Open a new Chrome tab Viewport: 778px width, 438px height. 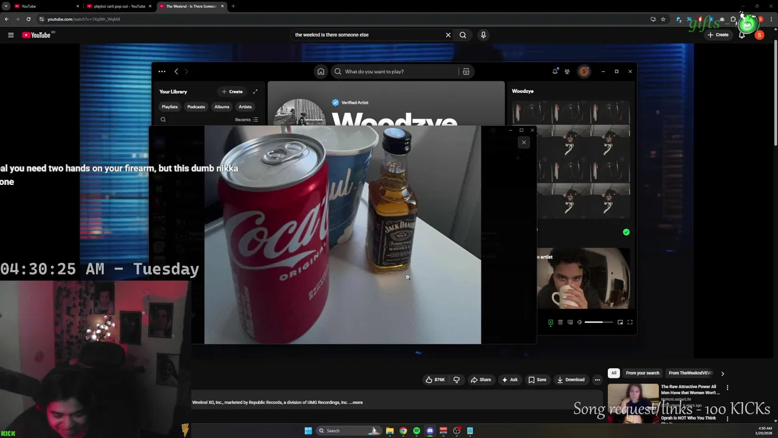(233, 6)
